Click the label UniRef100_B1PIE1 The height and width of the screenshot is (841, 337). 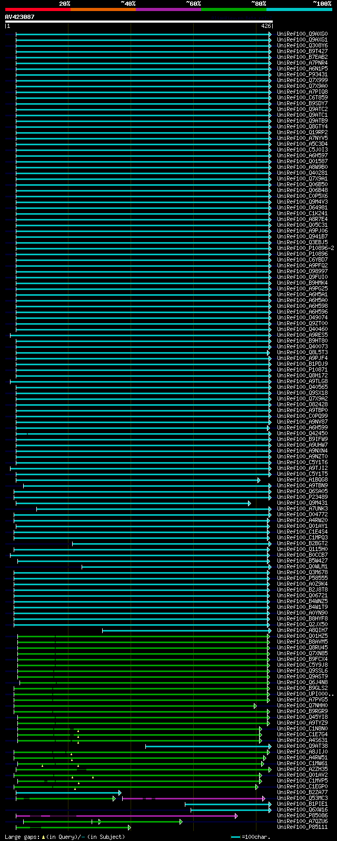[x=302, y=804]
